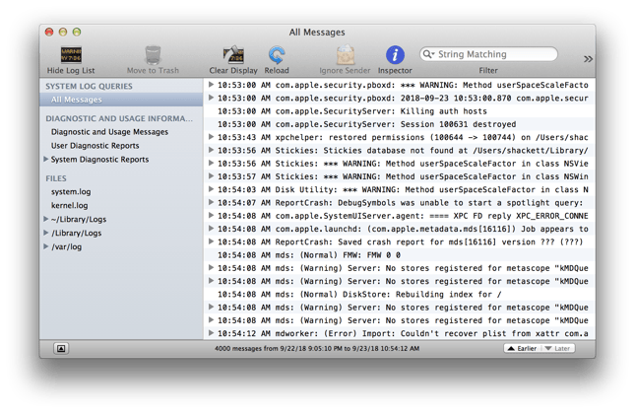The width and height of the screenshot is (635, 413).
Task: Select the 10:53:57 Stickies NSWin warning line
Action: coord(400,176)
